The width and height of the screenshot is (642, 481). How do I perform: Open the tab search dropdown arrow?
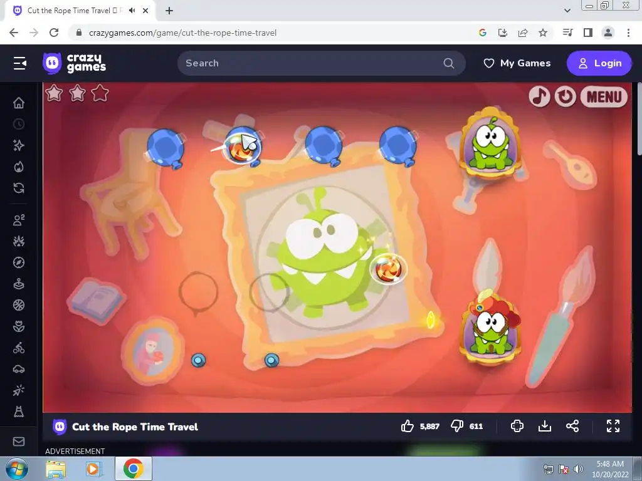pyautogui.click(x=567, y=11)
